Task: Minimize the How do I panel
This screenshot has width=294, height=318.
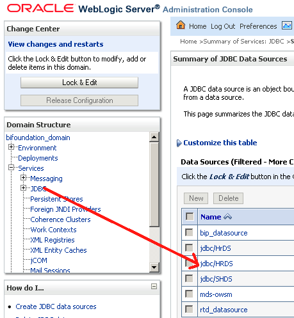Action: (x=154, y=286)
